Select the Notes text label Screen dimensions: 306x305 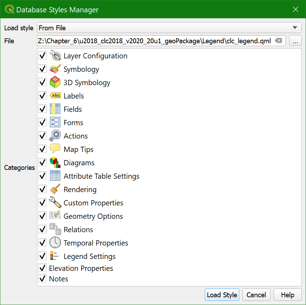[59, 279]
